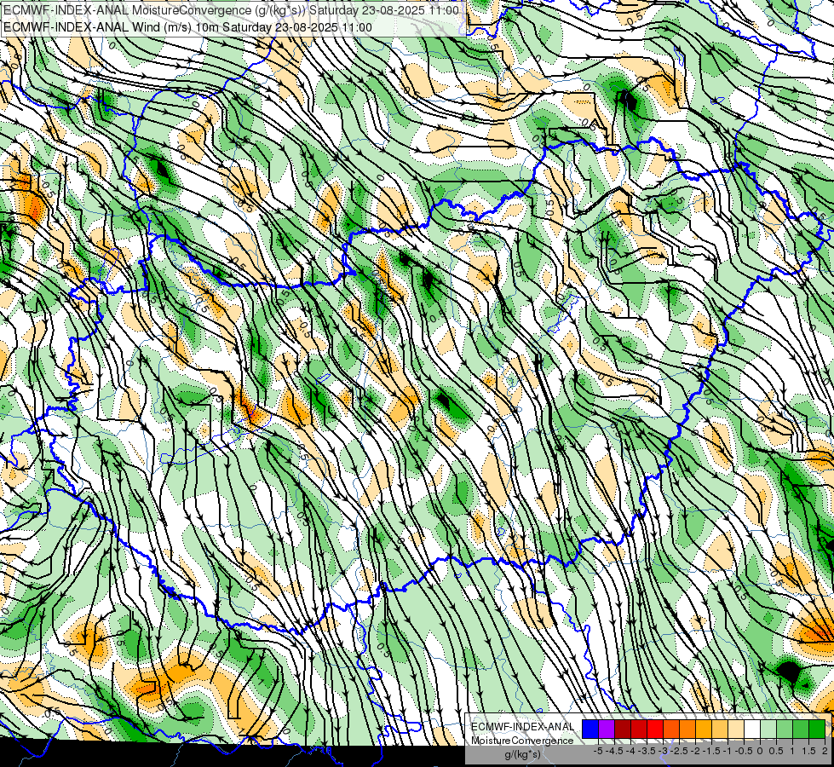Click the -4.5 legend tick value
This screenshot has width=834, height=767.
[614, 751]
